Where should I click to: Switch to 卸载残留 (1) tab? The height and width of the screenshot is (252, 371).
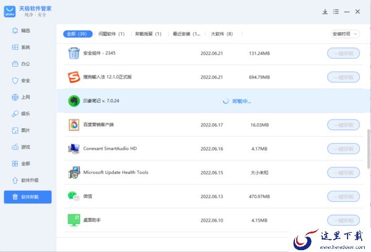pyautogui.click(x=148, y=34)
